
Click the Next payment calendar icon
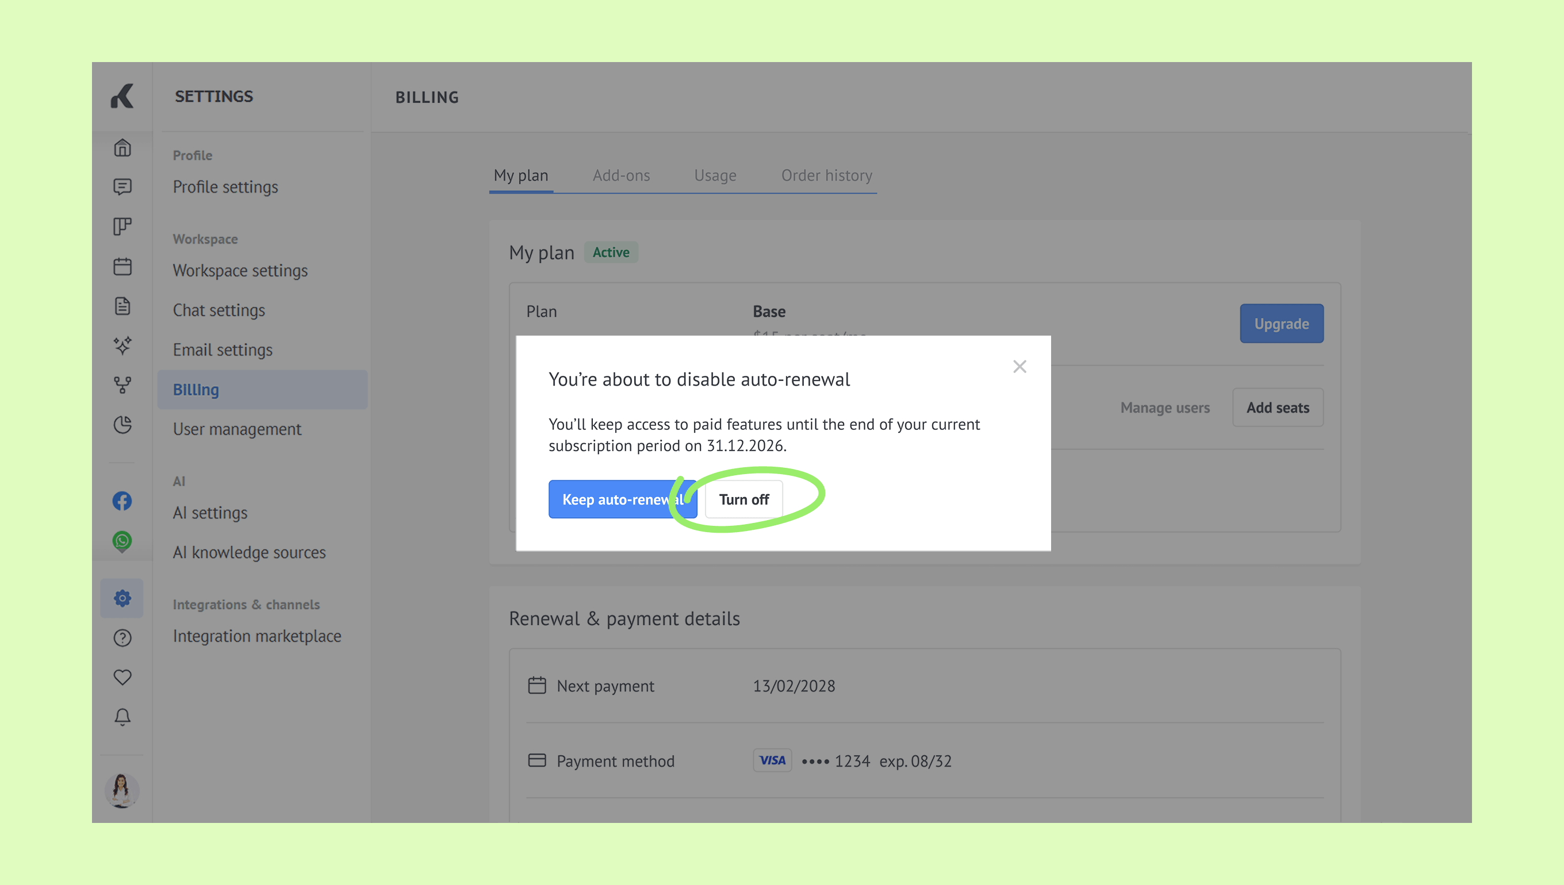(537, 685)
